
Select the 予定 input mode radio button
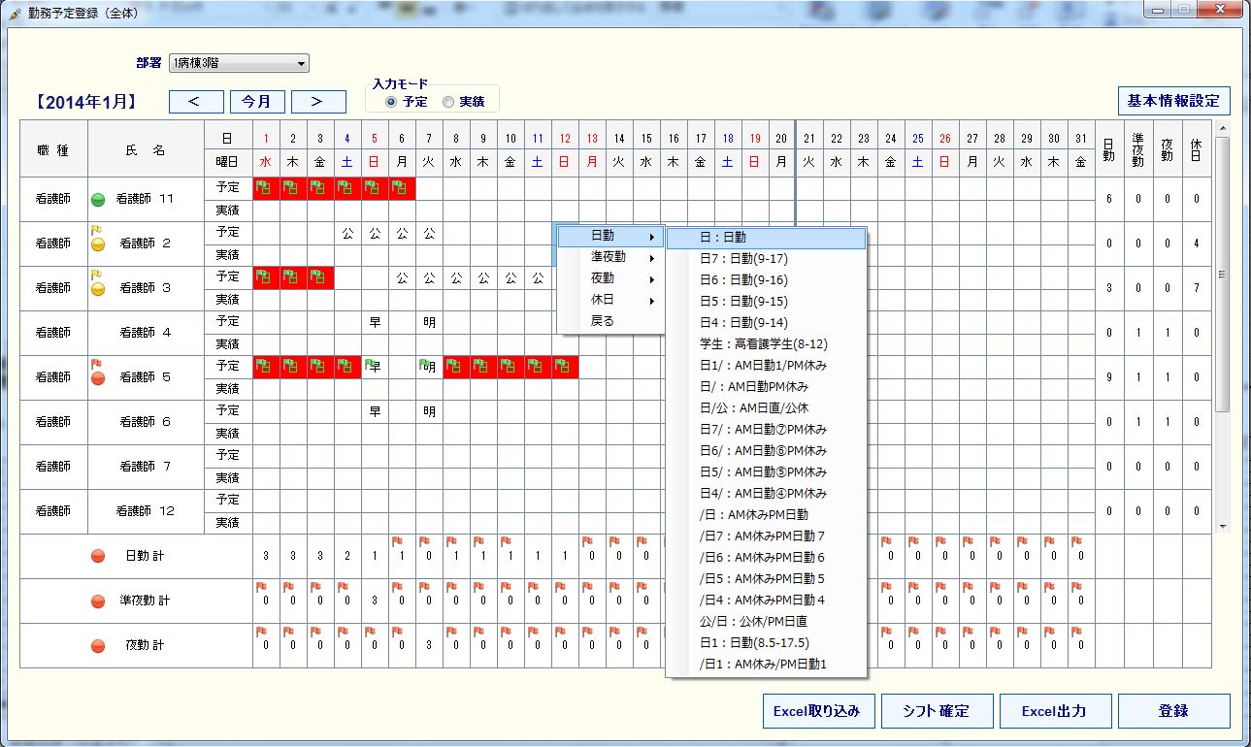[391, 102]
